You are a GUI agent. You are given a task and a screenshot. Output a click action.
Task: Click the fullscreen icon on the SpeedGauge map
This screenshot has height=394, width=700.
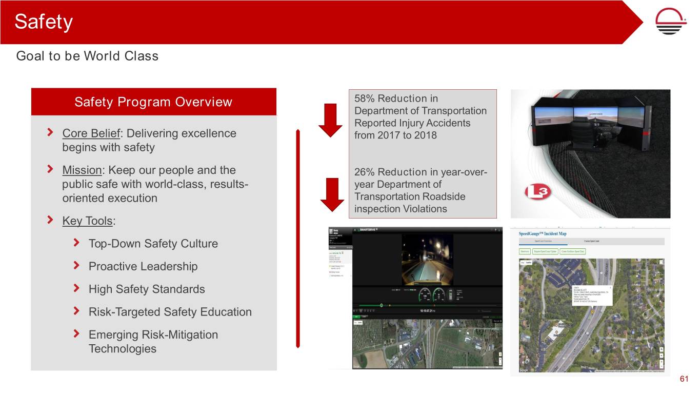(x=661, y=262)
